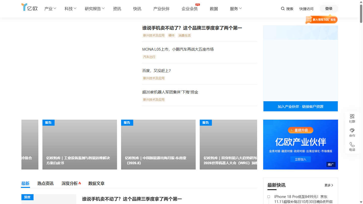Click the search magnifier icon
This screenshot has height=204, width=363.
(283, 9)
